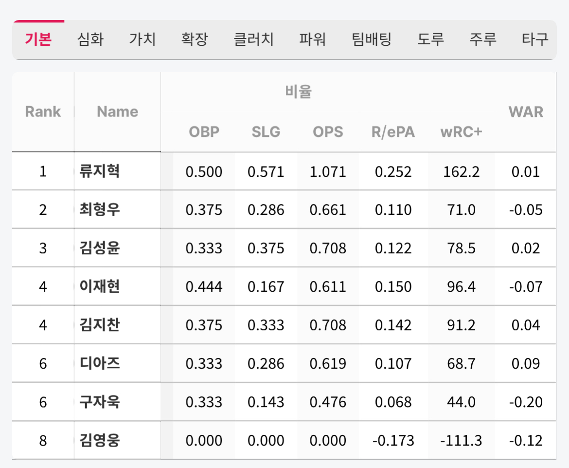Sort by R/ePA column header
The width and height of the screenshot is (569, 468).
coord(393,132)
